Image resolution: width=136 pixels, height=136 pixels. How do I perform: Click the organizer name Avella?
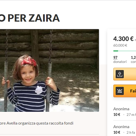[x=12, y=123]
